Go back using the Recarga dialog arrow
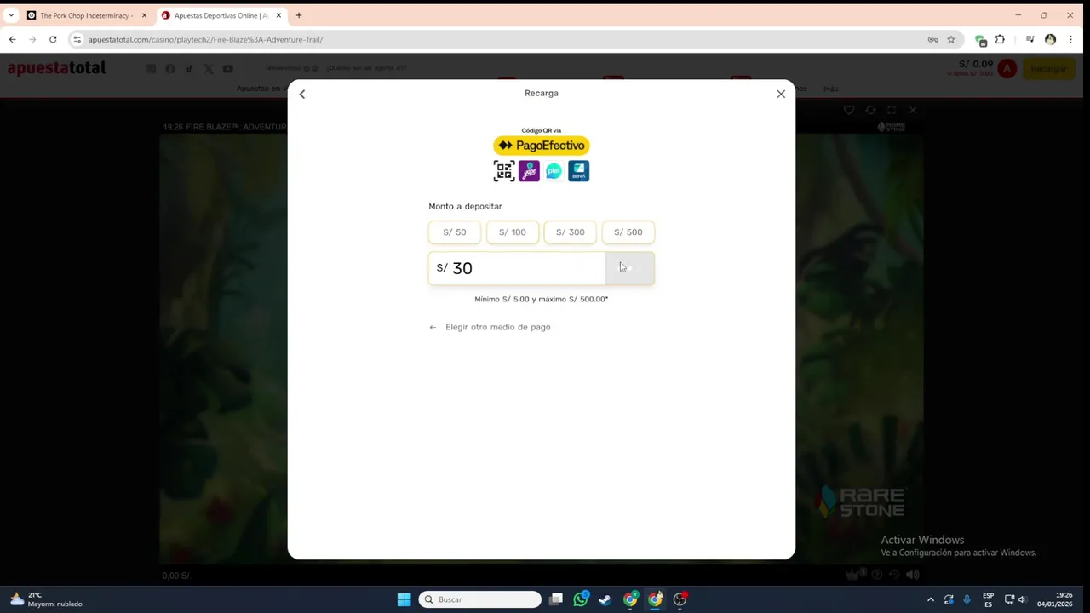Screen dimensions: 1090x613 click(x=301, y=94)
